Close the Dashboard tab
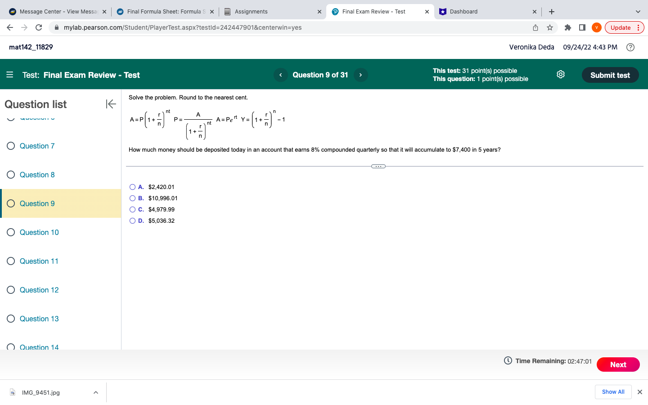The height and width of the screenshot is (405, 648). pyautogui.click(x=535, y=12)
